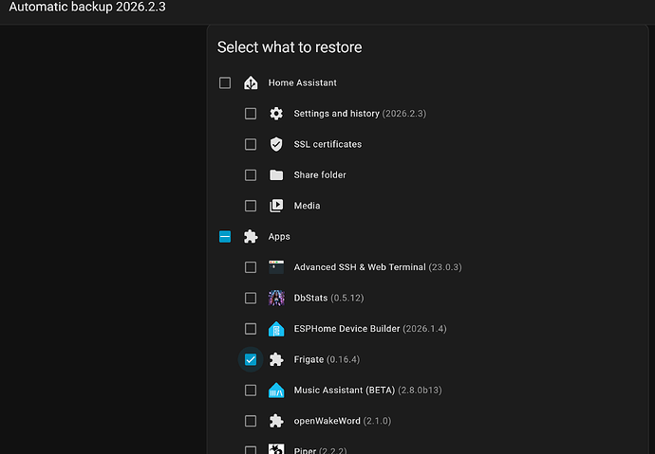Click the Settings and history gear icon
The image size is (655, 454).
(x=276, y=114)
